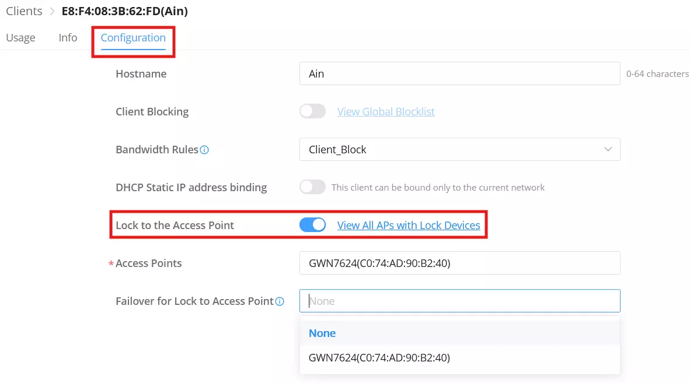This screenshot has width=690, height=383.
Task: Select the Configuration tab
Action: [133, 38]
